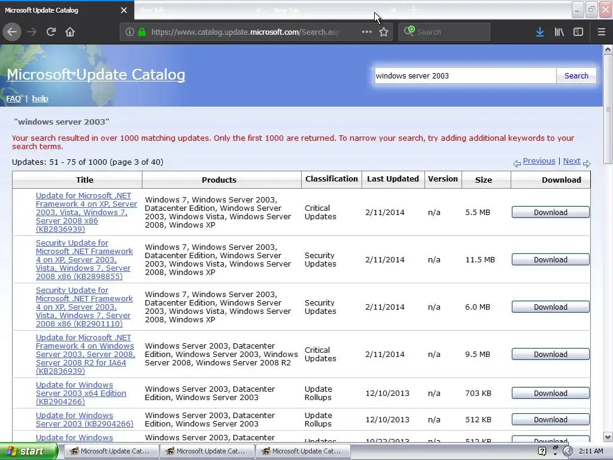Expand hidden tray icons arrow

pos(568,451)
